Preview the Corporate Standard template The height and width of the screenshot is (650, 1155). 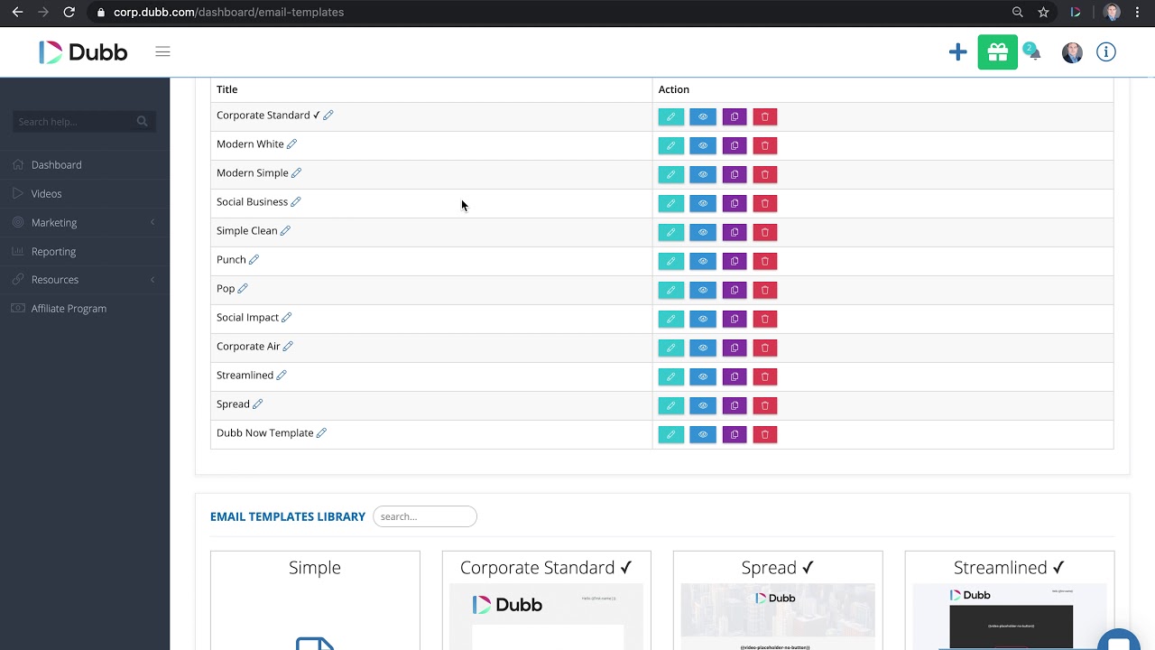[x=703, y=116]
